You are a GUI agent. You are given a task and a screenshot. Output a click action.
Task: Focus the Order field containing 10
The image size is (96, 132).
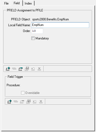point(37,31)
